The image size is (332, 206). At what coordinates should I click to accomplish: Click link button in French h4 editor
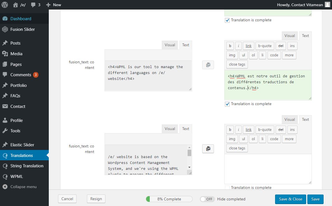tap(248, 46)
